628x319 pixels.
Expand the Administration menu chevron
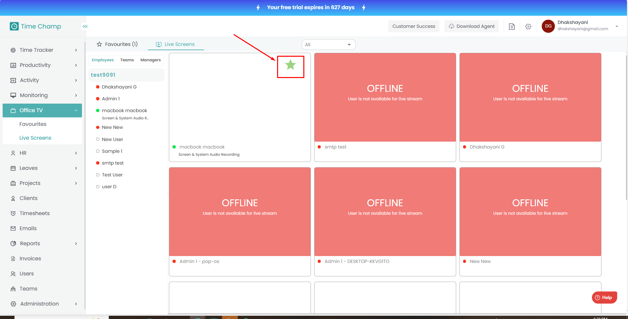pyautogui.click(x=76, y=304)
